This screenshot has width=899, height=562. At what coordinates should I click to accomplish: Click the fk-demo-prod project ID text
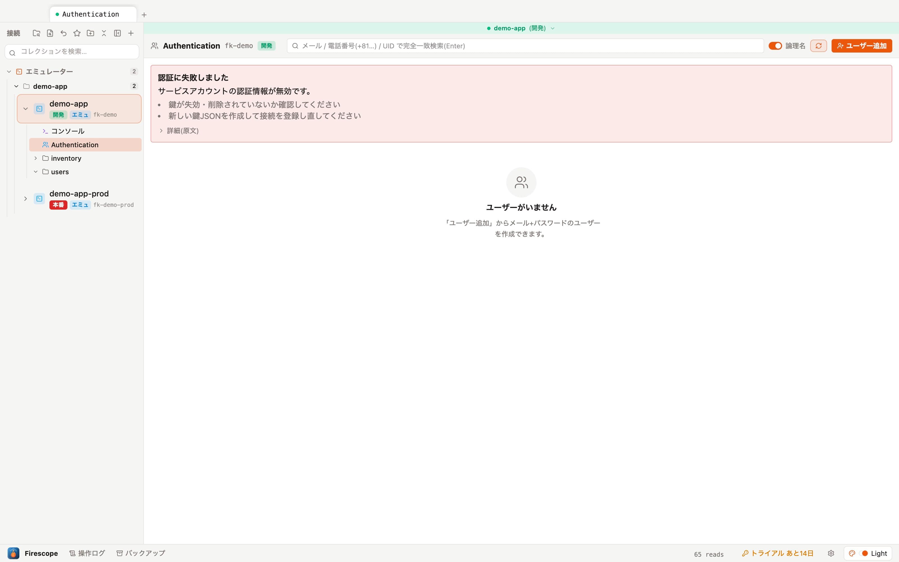pyautogui.click(x=113, y=205)
